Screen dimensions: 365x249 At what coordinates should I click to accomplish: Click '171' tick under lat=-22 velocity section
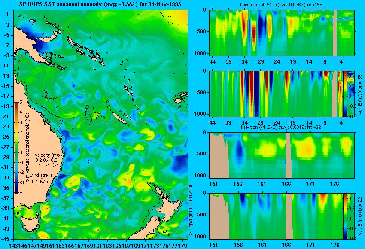(310, 245)
